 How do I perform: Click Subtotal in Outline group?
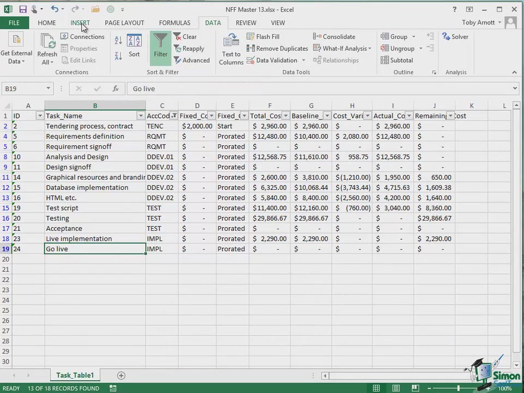pyautogui.click(x=397, y=60)
